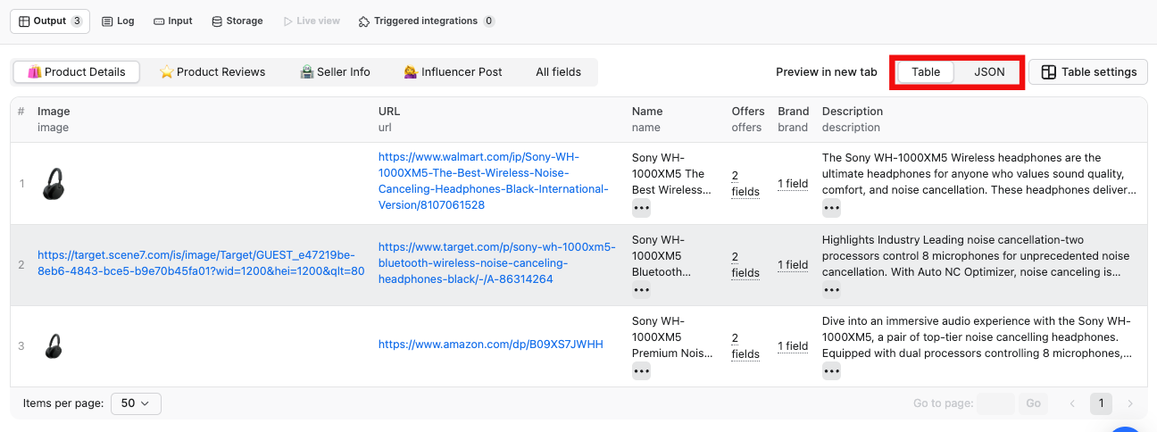Viewport: 1157px width, 432px height.
Task: Click the Go to page input field
Action: click(995, 403)
